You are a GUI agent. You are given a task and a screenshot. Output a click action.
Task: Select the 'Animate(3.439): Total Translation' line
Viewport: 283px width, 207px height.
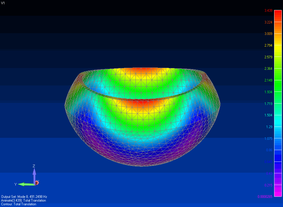coord(23,200)
